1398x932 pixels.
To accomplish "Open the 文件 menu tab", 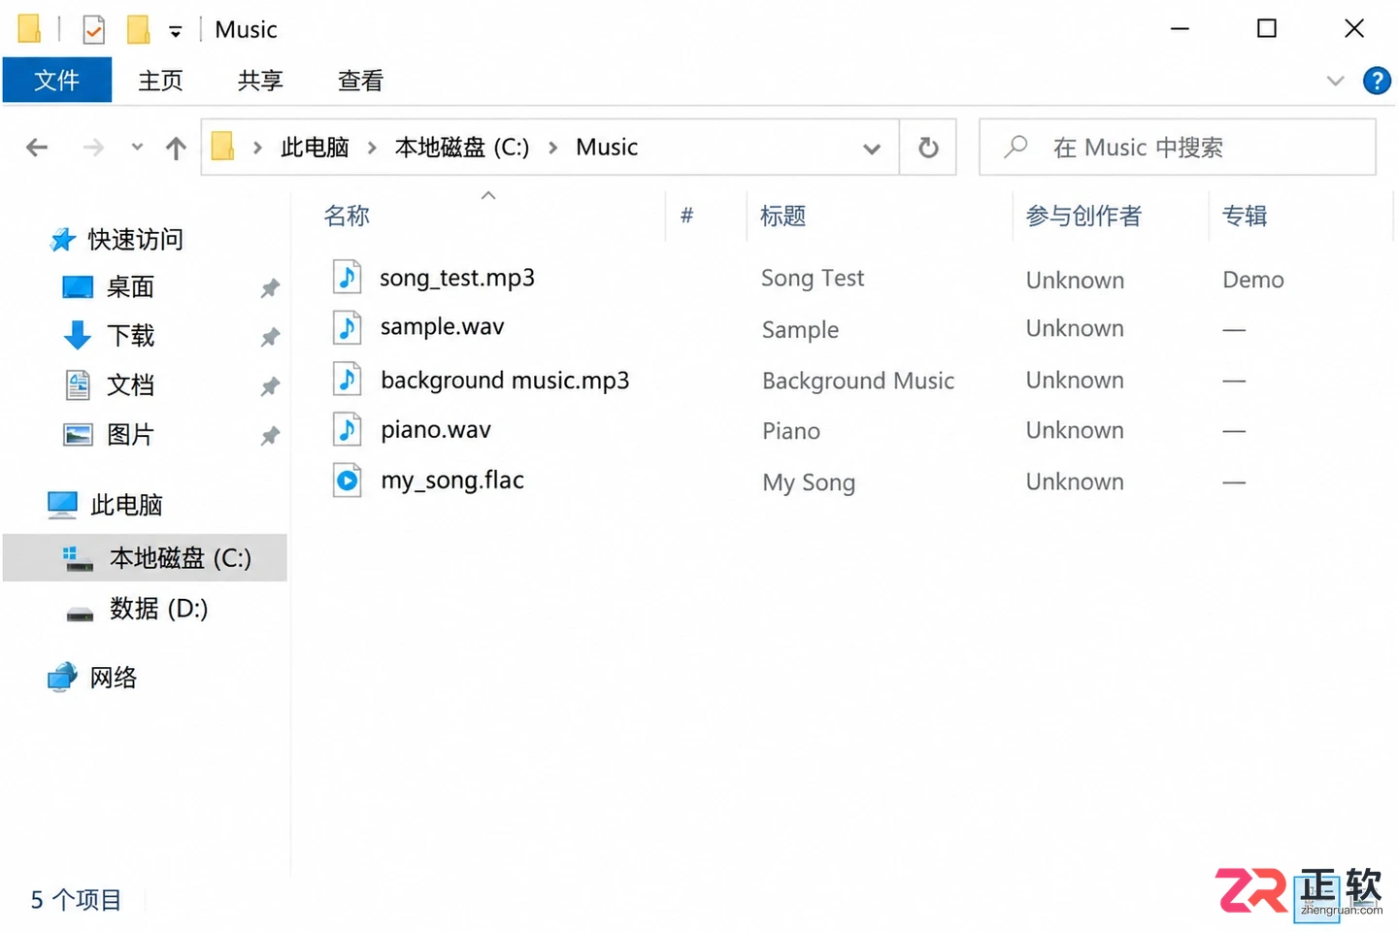I will [57, 80].
